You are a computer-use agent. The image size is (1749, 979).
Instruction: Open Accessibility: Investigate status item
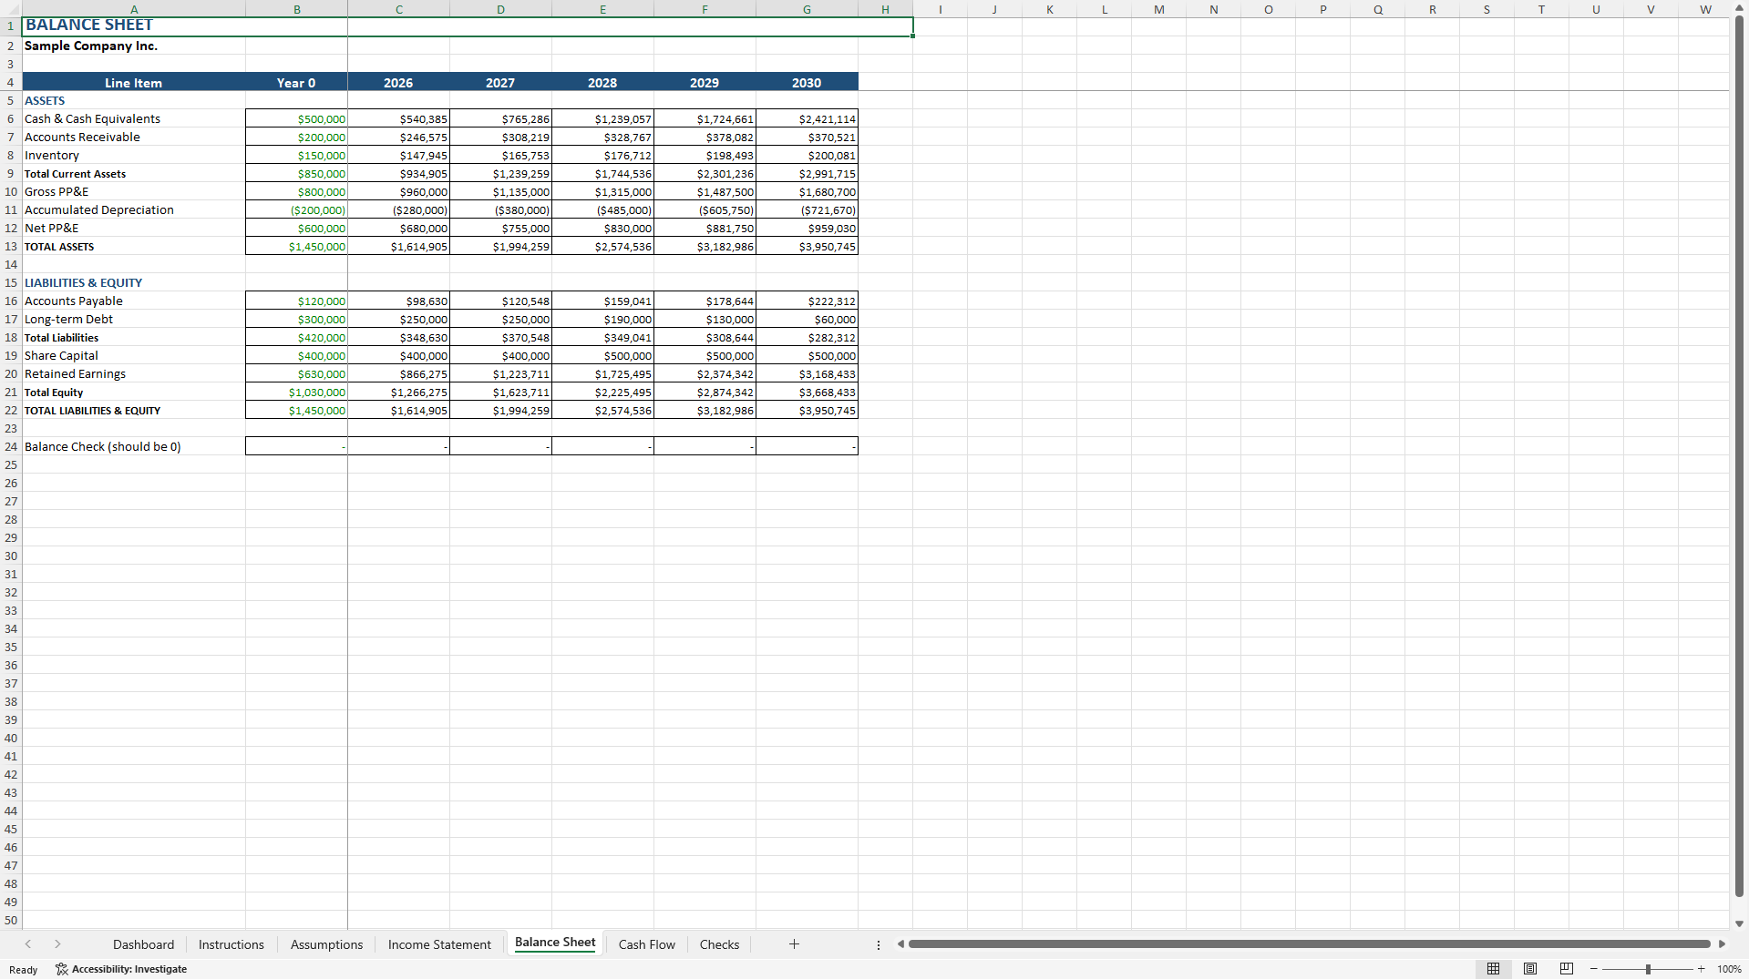pyautogui.click(x=121, y=969)
